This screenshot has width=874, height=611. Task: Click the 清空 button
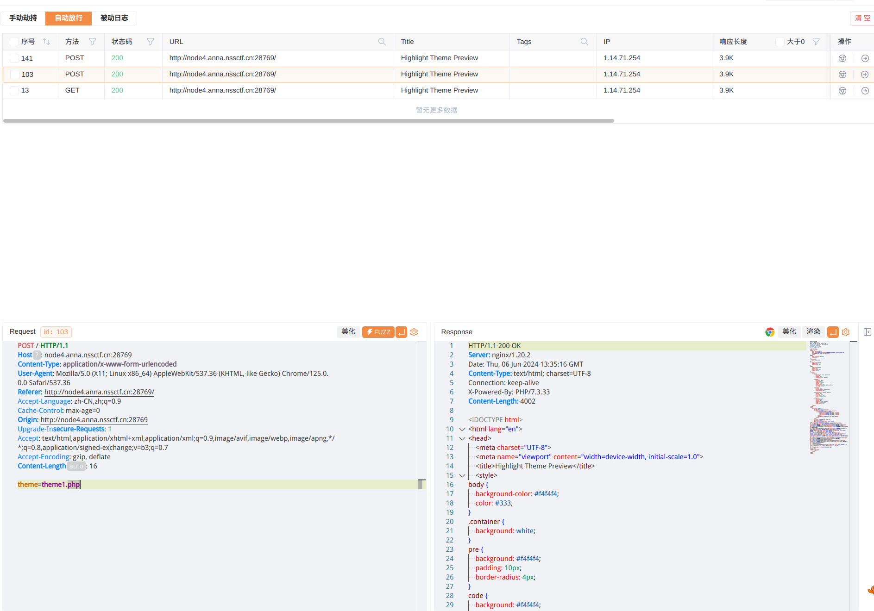862,18
